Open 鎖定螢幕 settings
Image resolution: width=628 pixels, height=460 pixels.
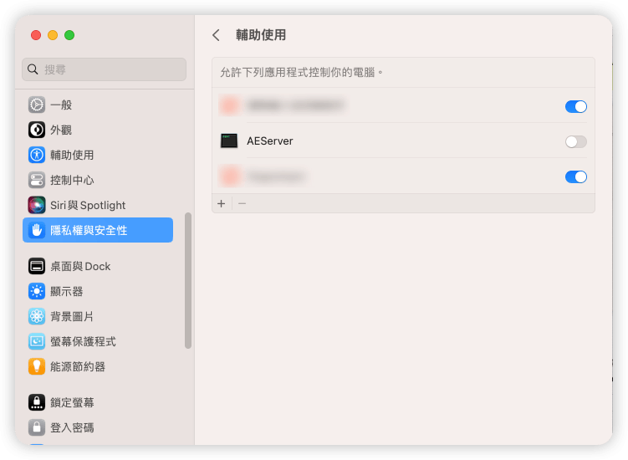tap(98, 402)
